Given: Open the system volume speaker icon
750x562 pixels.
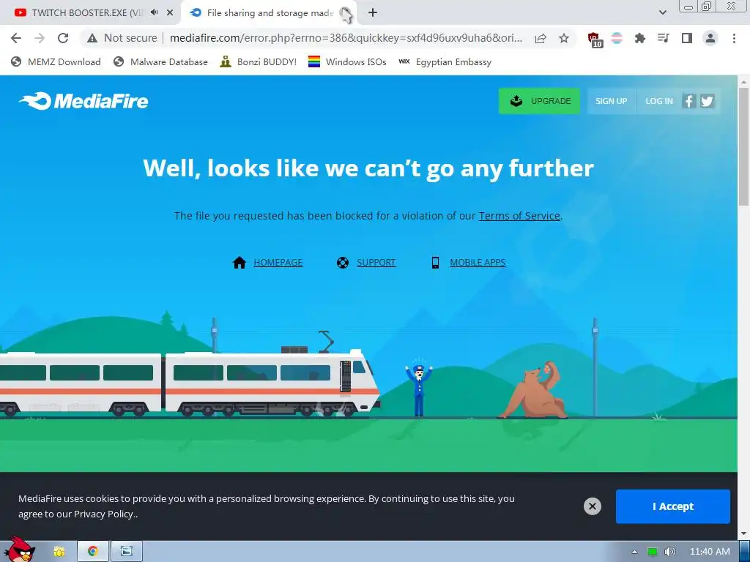Looking at the screenshot, I should (x=669, y=552).
